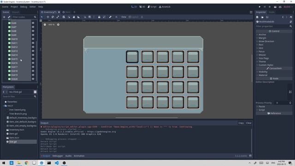The width and height of the screenshot is (295, 166).
Task: Create a new resource in Inspector
Action: [257, 17]
